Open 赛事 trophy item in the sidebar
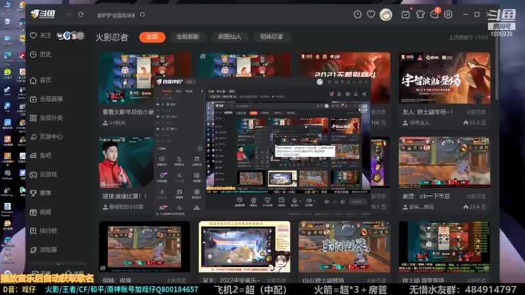 coord(41,193)
